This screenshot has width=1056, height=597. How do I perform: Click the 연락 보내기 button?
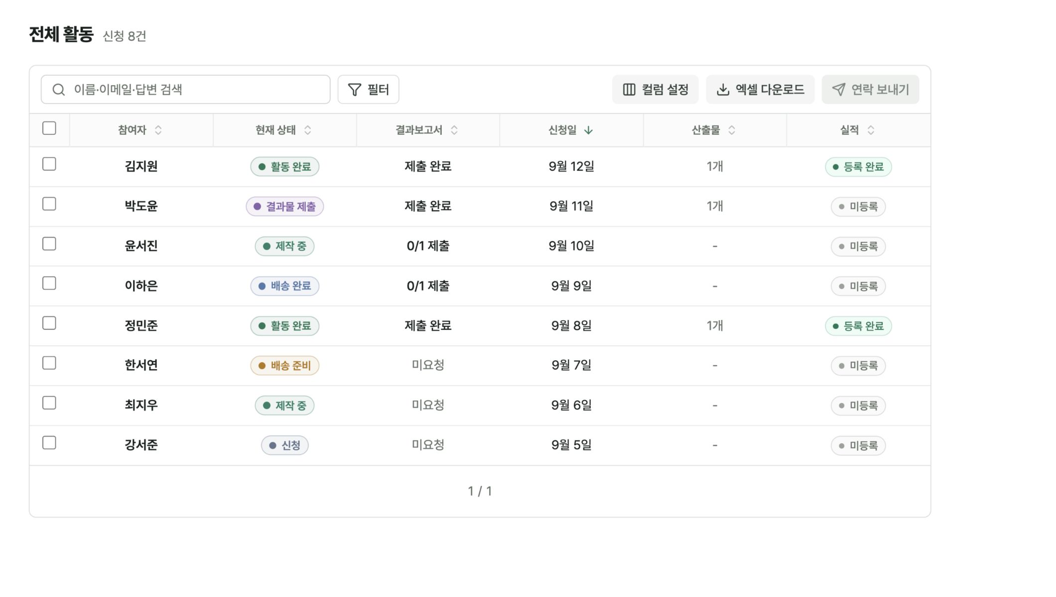point(870,90)
